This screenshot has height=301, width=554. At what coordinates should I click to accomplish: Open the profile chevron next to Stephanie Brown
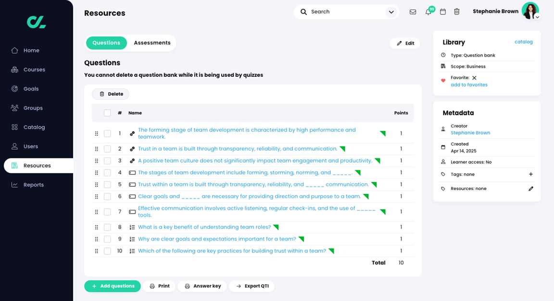click(537, 16)
